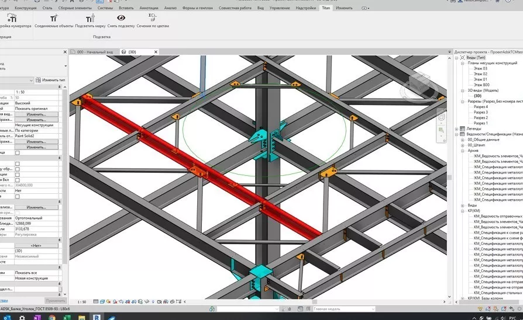Screen dimensions: 523x320
Task: Collapse the Ведомости/Спецификации tree node
Action: click(457, 134)
